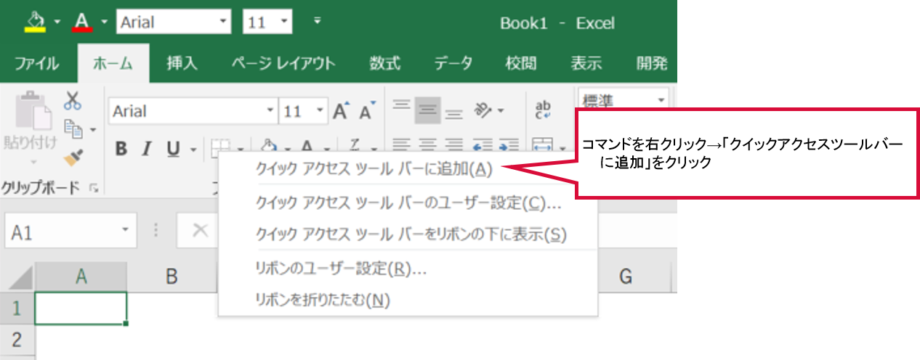Viewport: 920px width, 360px height.
Task: Toggle middle vertical alignment button
Action: 428,110
